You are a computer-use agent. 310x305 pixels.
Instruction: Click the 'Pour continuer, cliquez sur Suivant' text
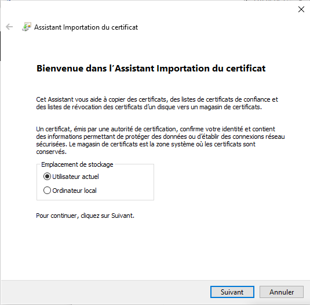(85, 216)
